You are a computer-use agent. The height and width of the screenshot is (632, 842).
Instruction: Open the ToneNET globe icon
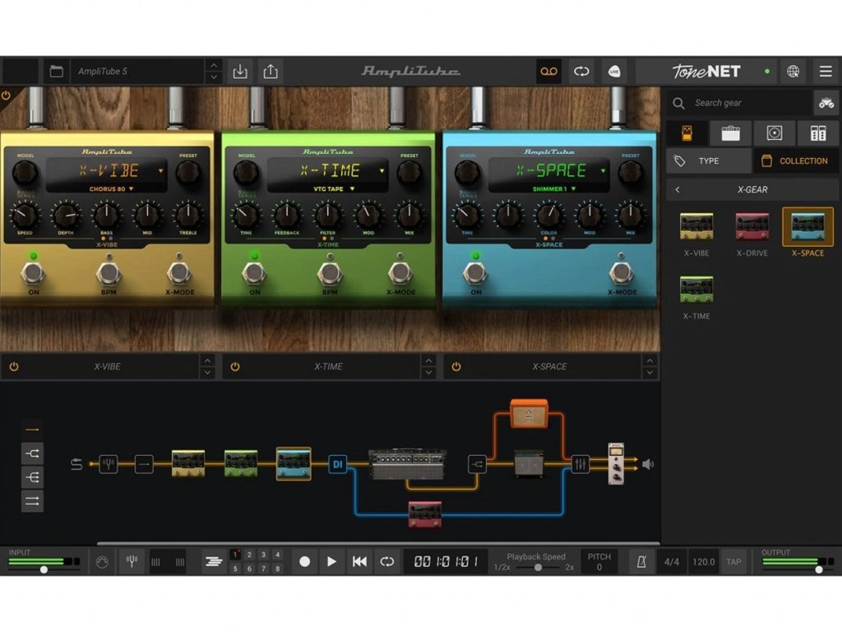793,71
